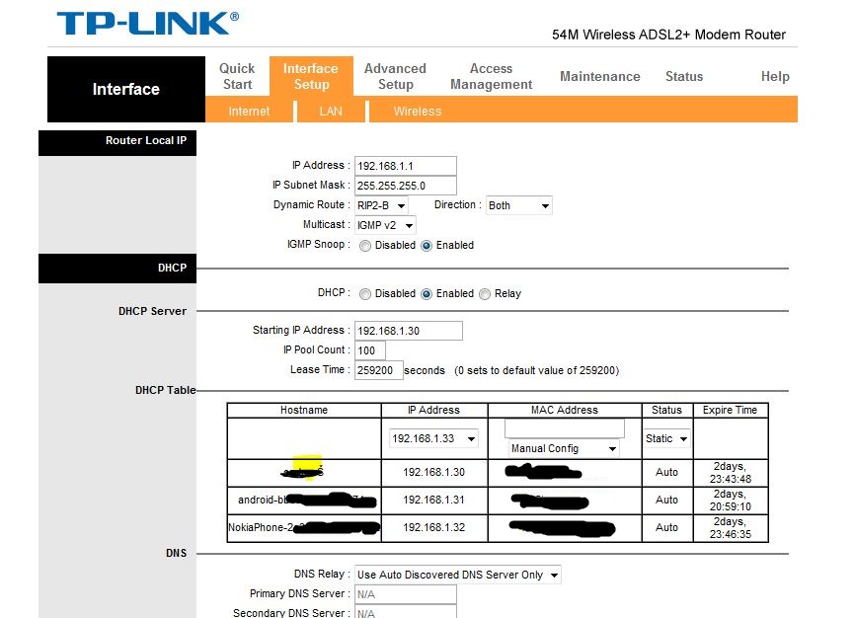This screenshot has height=618, width=855.
Task: Open the Quick Start tab
Action: point(237,76)
